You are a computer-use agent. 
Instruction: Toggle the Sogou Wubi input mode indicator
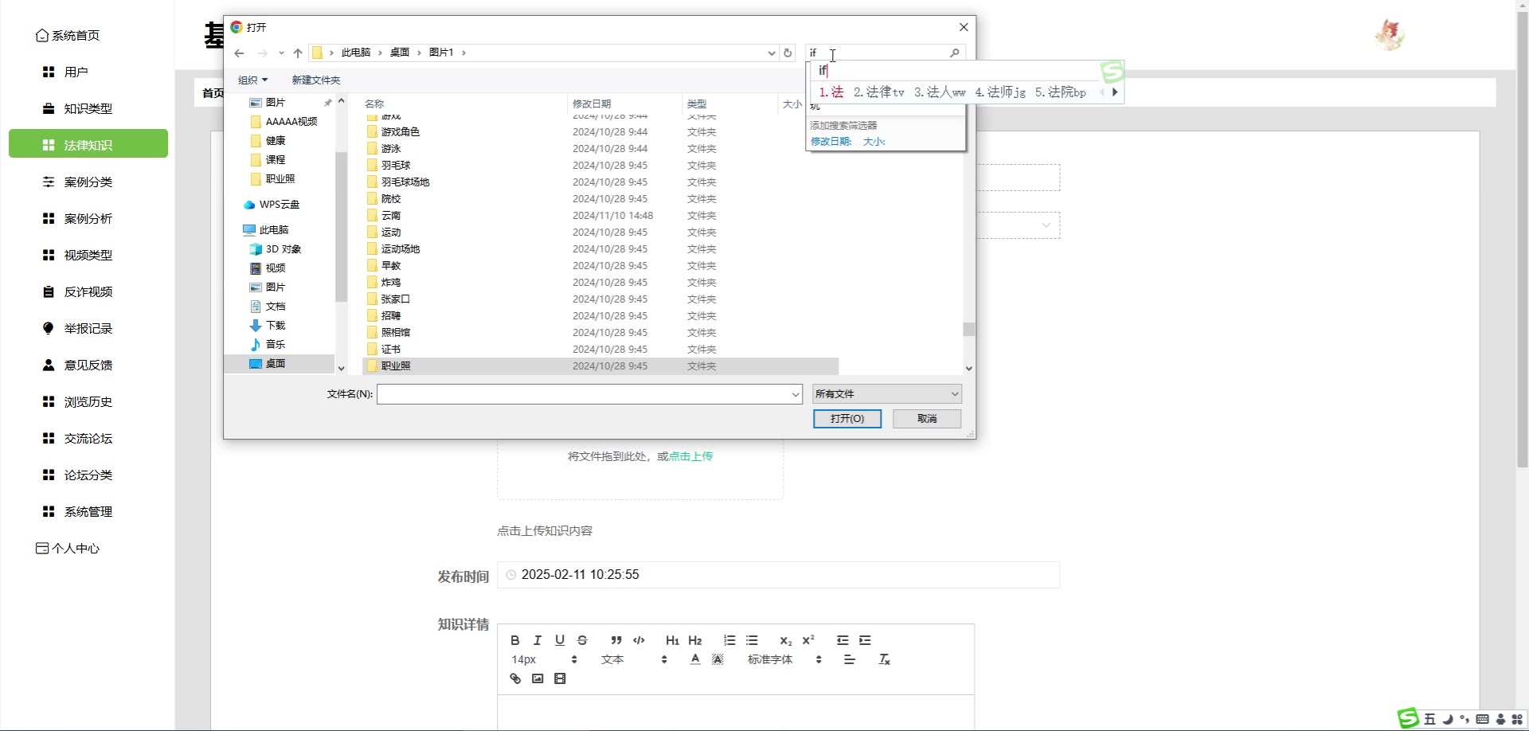coord(1430,719)
